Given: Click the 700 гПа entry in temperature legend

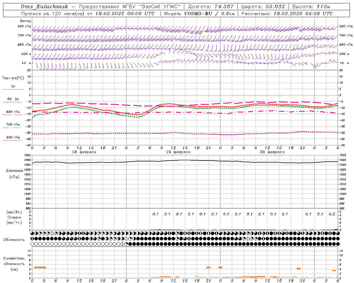Looking at the screenshot, I should (13, 125).
